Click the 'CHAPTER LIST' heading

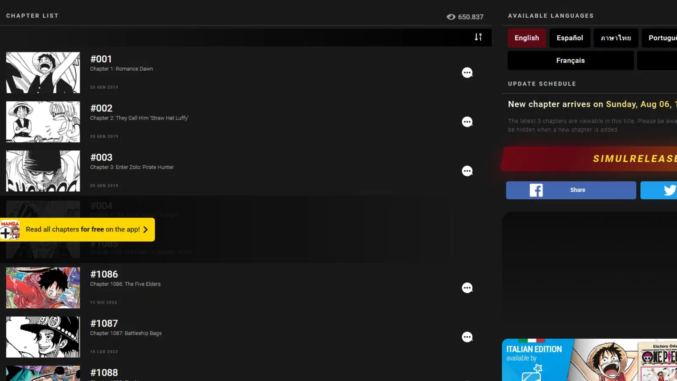[x=32, y=16]
